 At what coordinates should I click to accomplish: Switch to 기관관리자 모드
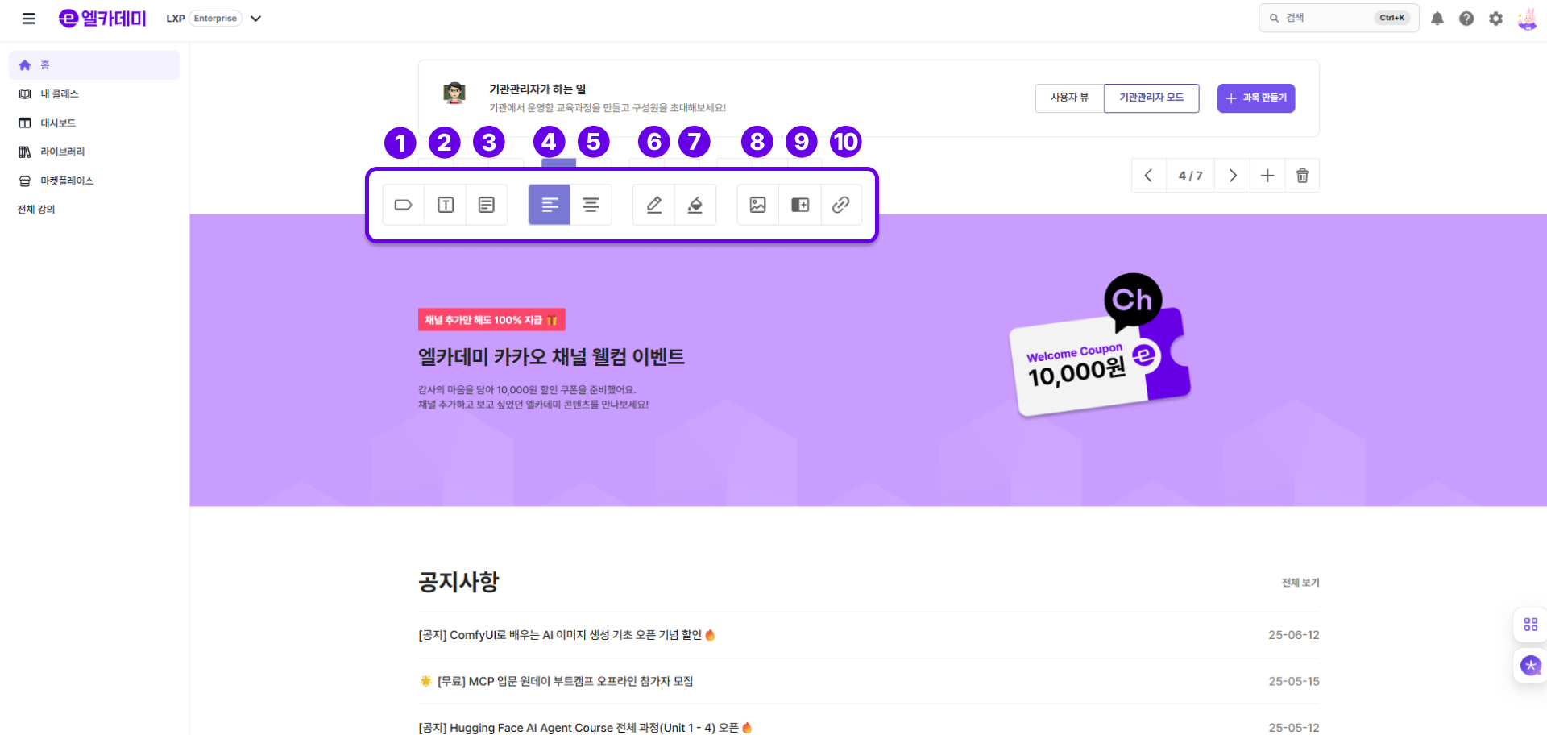(1151, 98)
